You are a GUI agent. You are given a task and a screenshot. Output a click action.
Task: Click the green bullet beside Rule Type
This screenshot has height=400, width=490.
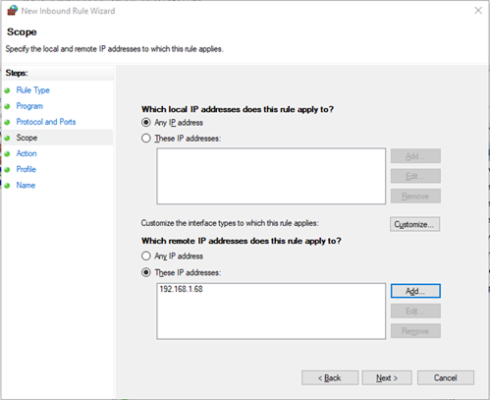(7, 90)
